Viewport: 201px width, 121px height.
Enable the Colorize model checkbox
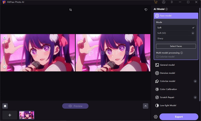(157, 57)
